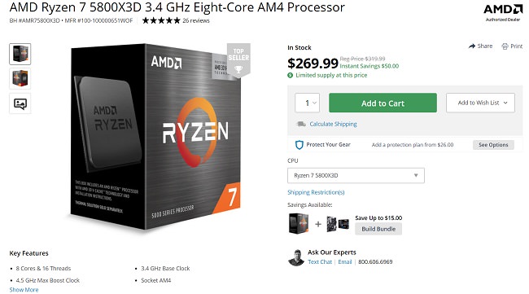The image size is (529, 294).
Task: Click the Share arrow icon
Action: pos(472,46)
